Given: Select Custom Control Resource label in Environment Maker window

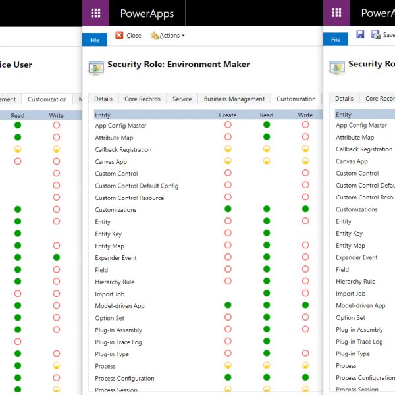Looking at the screenshot, I should click(129, 197).
